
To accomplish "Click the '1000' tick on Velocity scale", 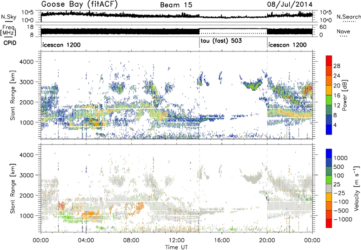I will [x=341, y=158].
